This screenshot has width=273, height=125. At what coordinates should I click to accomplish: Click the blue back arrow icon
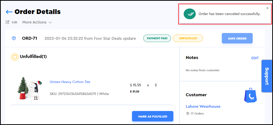(9, 12)
